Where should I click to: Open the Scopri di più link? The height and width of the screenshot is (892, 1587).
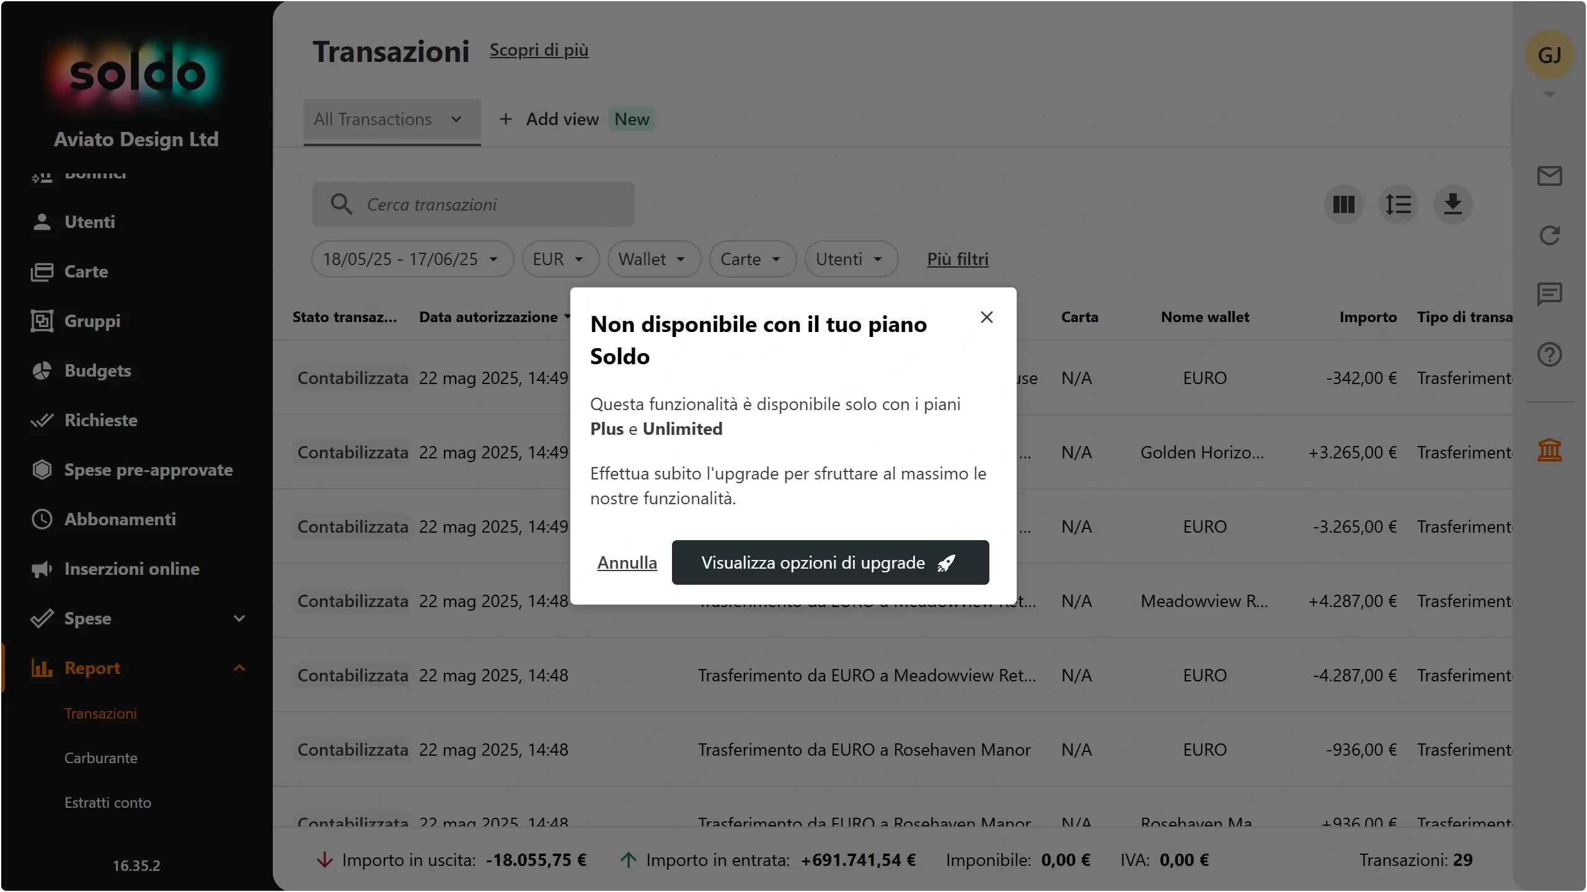tap(539, 50)
